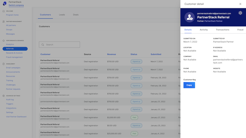Image resolution: width=246 pixels, height=138 pixels.
Task: Open Rewards & invoices
Action: point(14,53)
